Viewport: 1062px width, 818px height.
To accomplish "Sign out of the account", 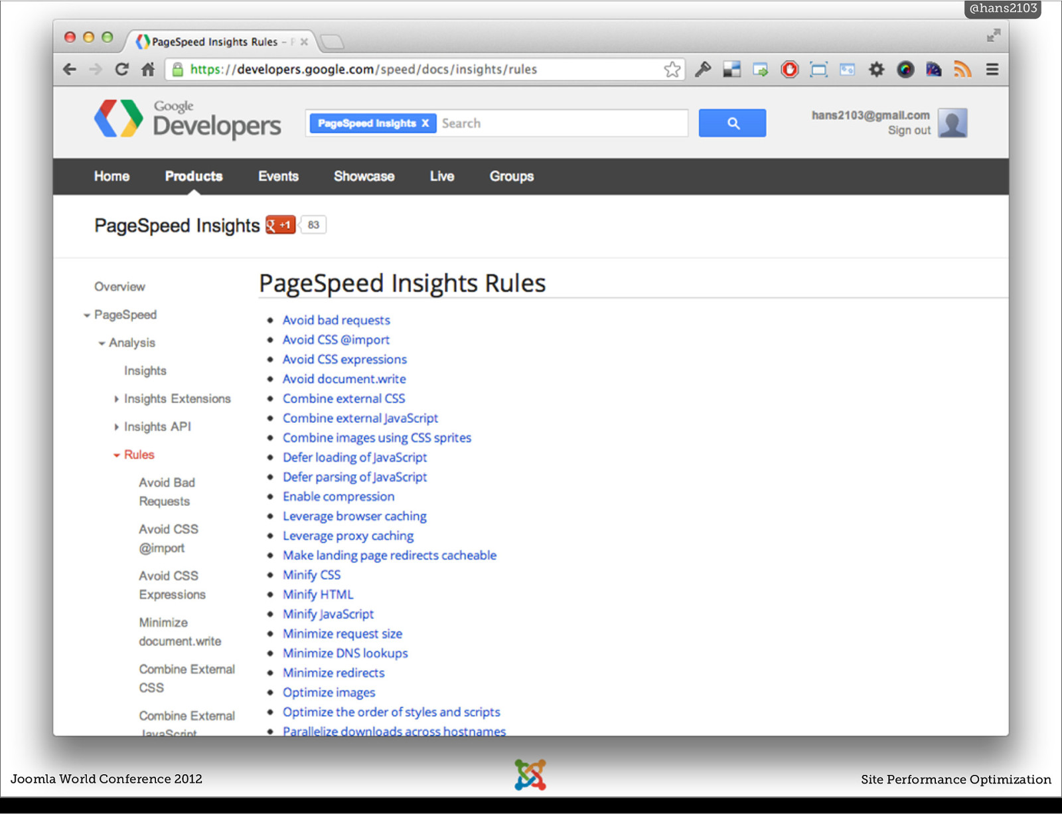I will coord(909,131).
